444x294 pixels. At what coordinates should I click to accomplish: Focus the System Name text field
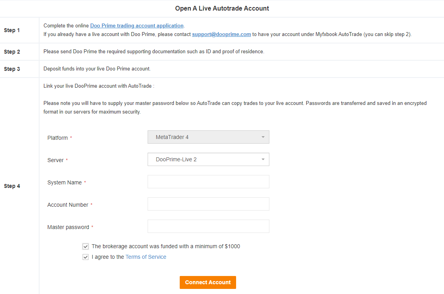pos(208,182)
